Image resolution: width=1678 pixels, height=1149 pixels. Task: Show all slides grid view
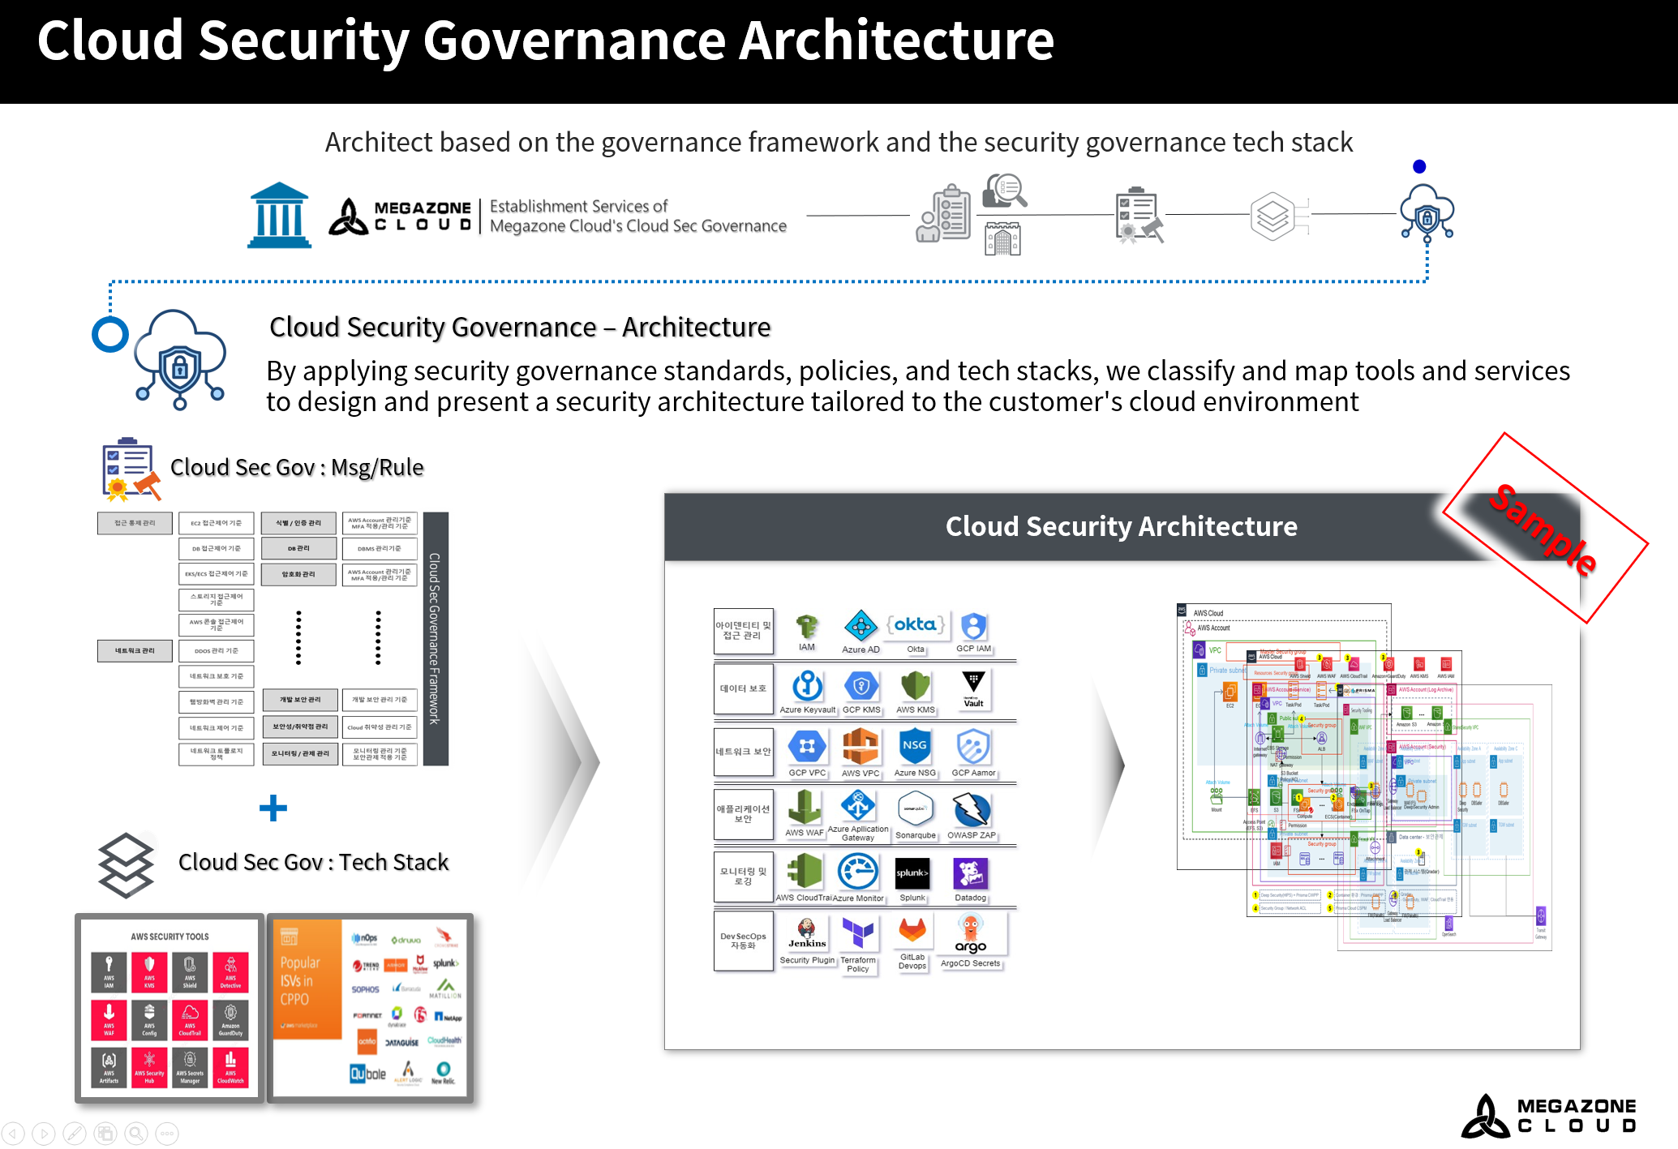coord(105,1133)
